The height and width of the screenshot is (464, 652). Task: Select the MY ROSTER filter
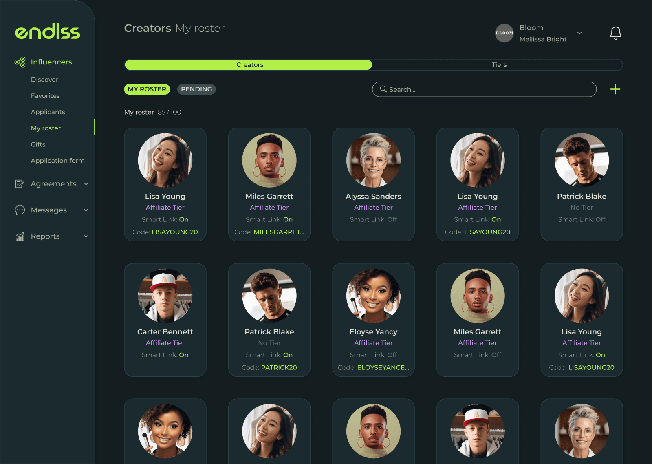(147, 89)
